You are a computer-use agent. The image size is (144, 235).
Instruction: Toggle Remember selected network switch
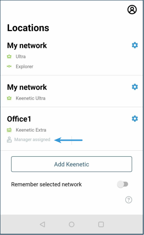point(122,184)
